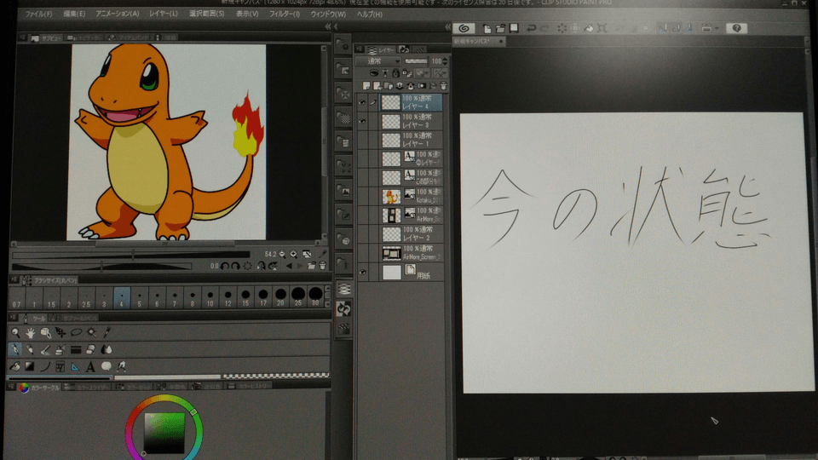Collapse layer dock with double chevron

[448, 26]
